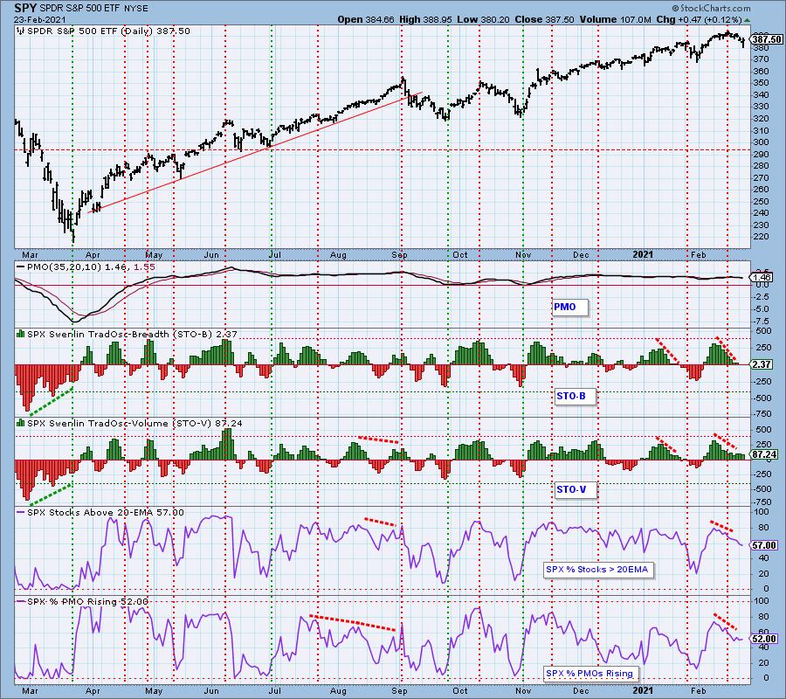Click the boxed 'STO-B' panel label
This screenshot has height=699, width=786.
pyautogui.click(x=576, y=396)
